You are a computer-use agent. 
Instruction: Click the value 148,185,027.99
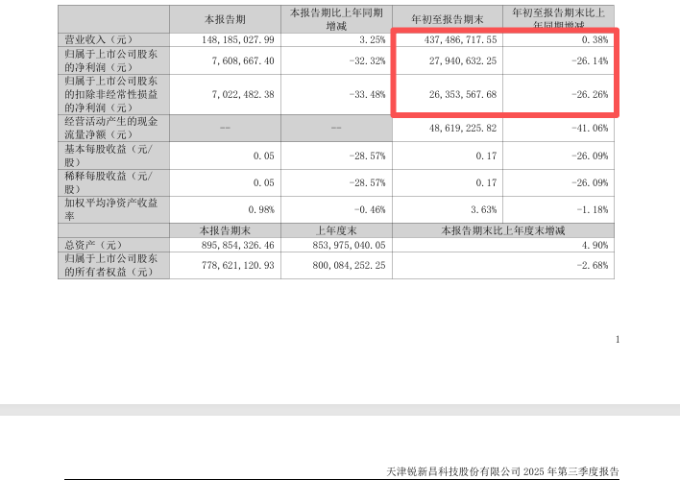[x=238, y=40]
